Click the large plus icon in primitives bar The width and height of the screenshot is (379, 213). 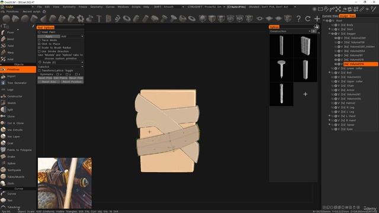click(317, 18)
